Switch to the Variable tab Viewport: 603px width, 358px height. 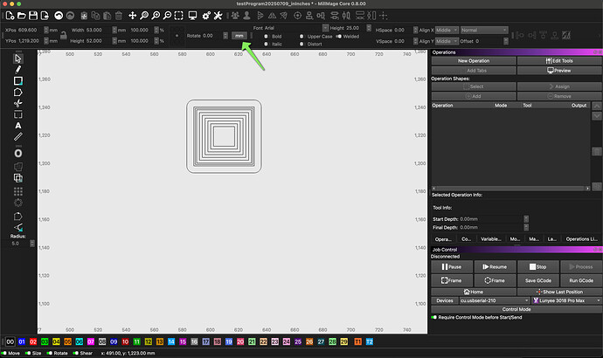click(491, 238)
